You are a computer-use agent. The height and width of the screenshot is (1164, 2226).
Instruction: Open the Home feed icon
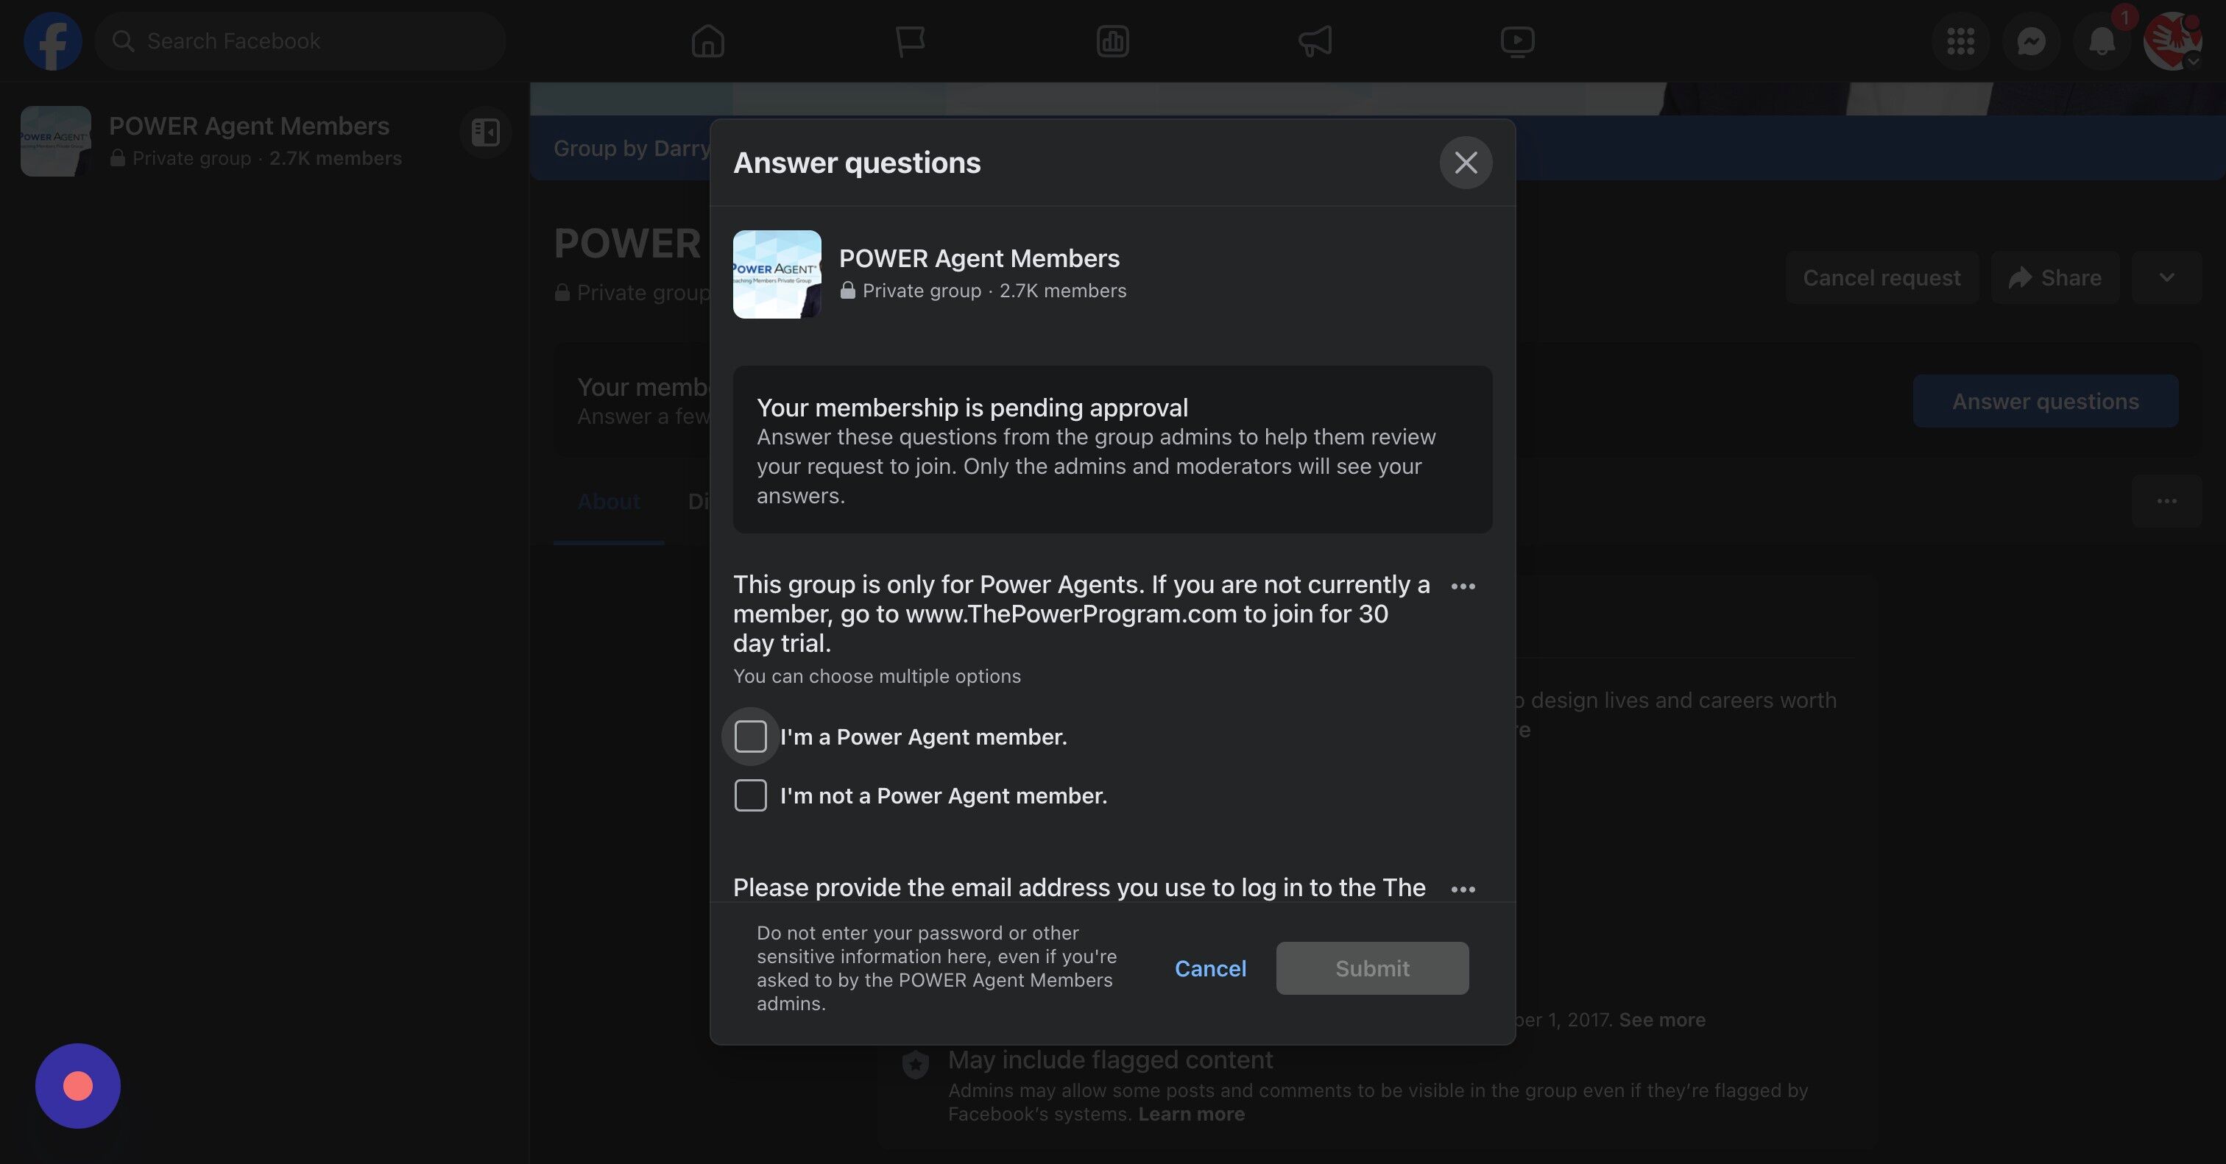point(707,40)
